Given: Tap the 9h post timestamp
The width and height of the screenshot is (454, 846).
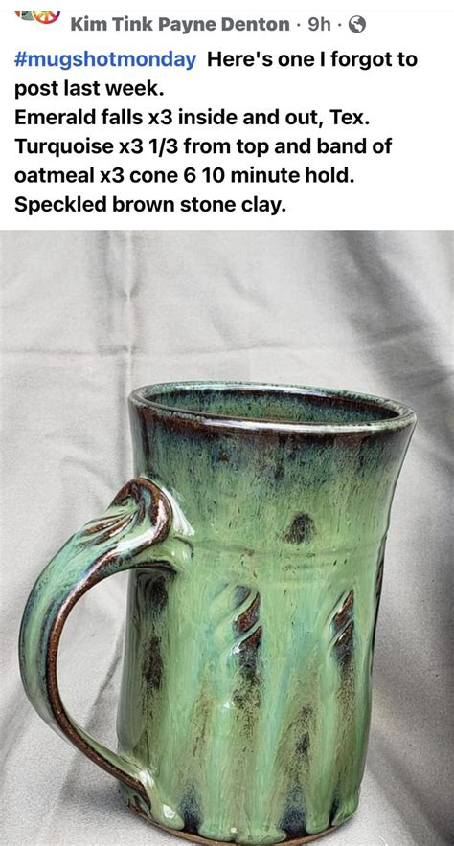Looking at the screenshot, I should coord(319,24).
